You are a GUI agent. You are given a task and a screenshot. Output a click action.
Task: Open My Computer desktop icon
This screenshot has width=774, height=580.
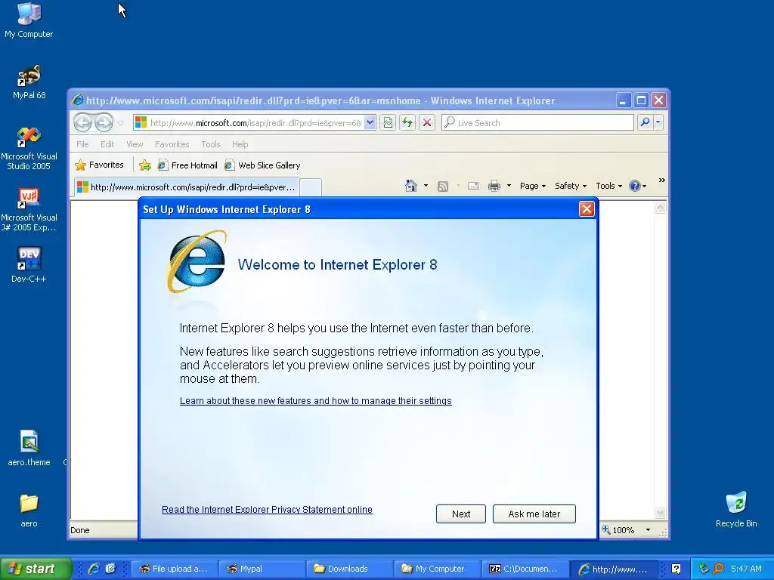[x=29, y=20]
